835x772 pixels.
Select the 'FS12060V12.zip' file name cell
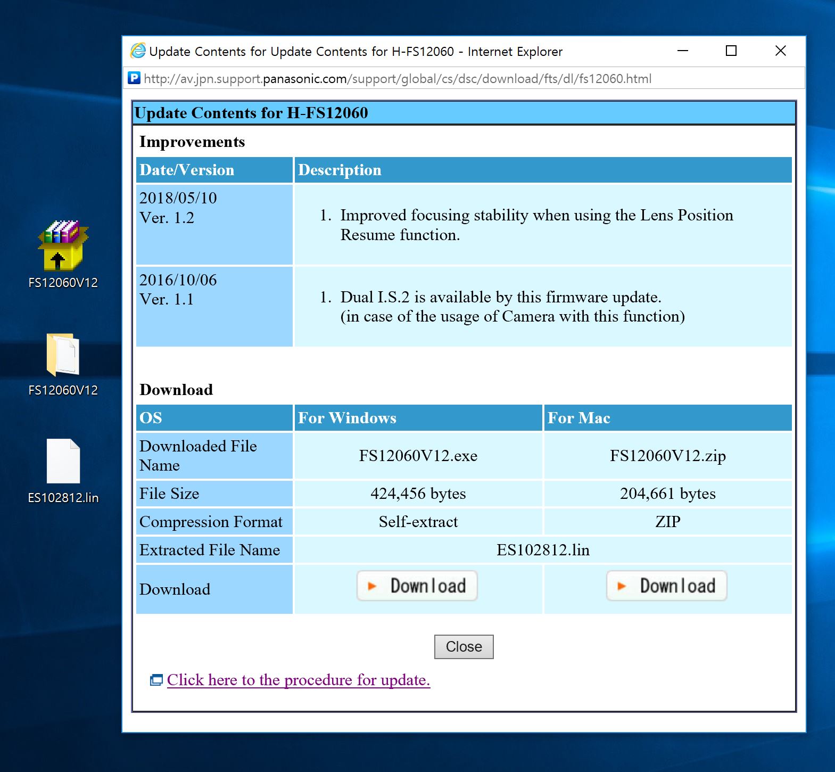(x=668, y=456)
